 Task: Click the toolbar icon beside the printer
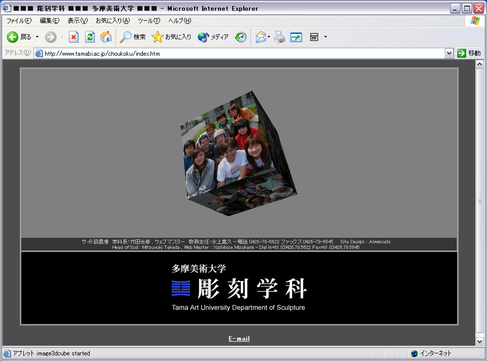296,38
